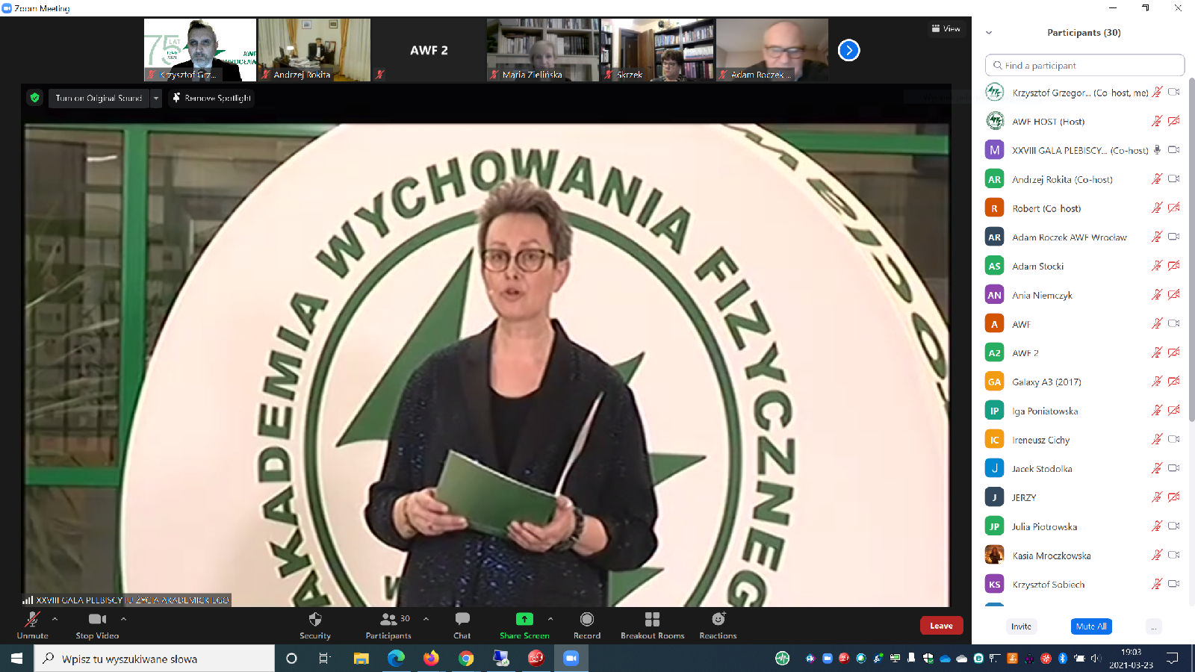Screen dimensions: 1195x672
Task: Open Breakout Rooms
Action: [652, 625]
